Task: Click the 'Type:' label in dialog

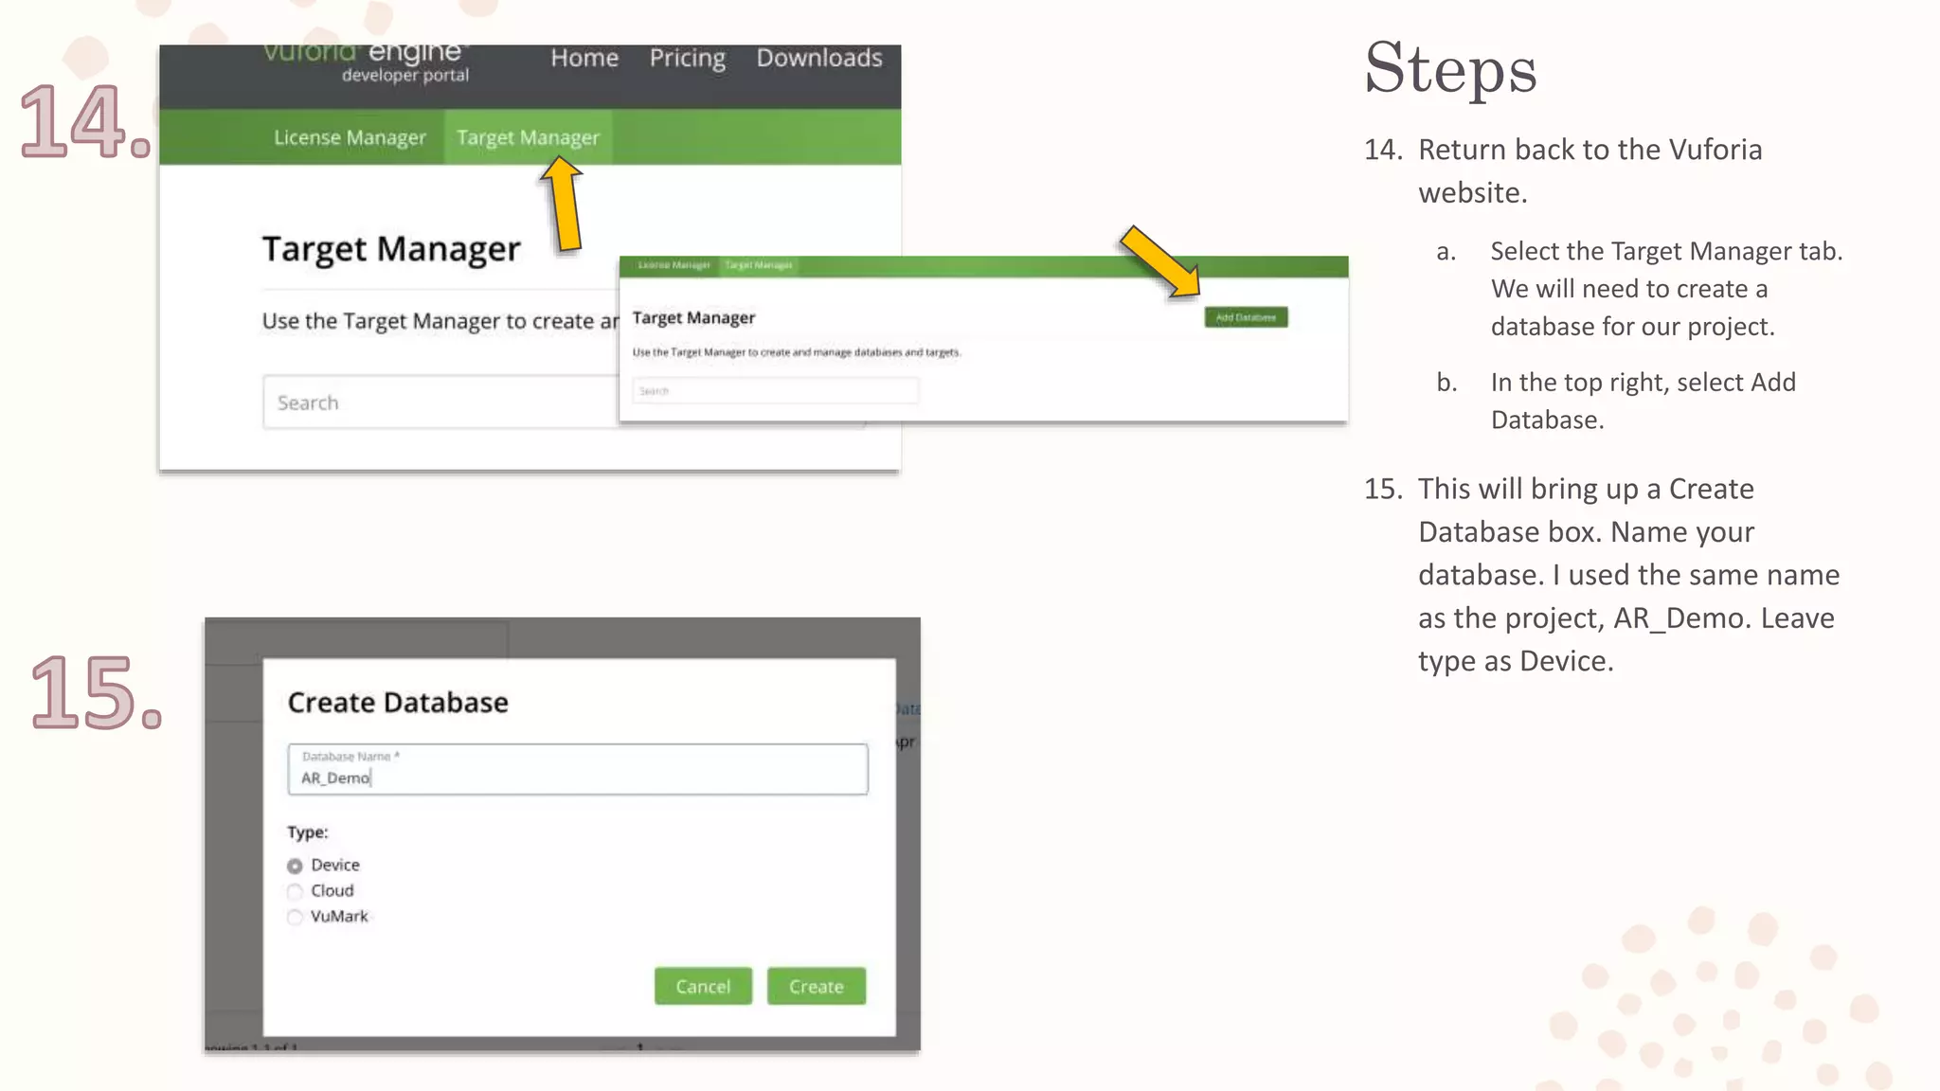Action: (308, 832)
